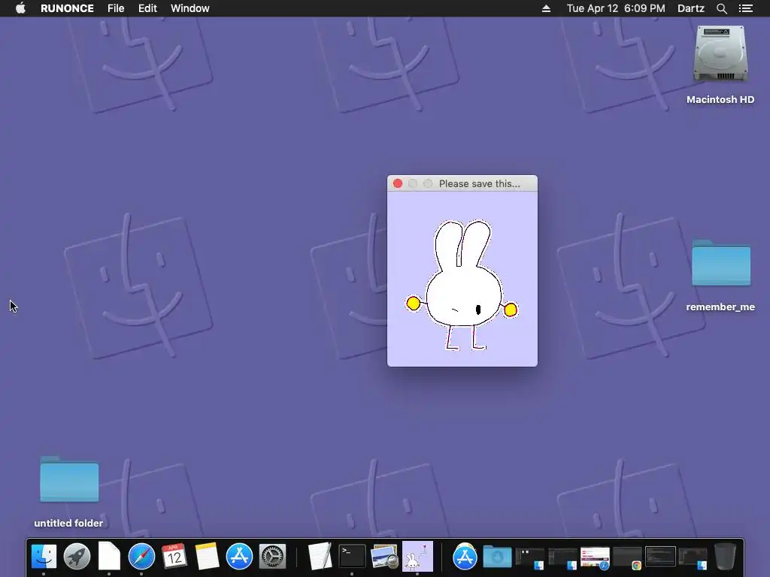Restore the minimized Safari-badged window thumbnail
The width and height of the screenshot is (770, 577).
[595, 558]
